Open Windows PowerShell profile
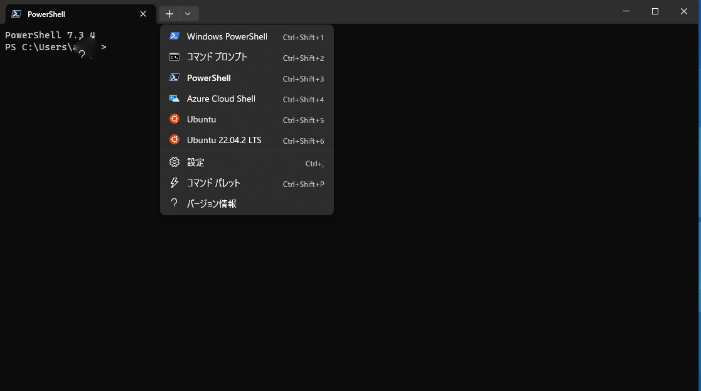Viewport: 701px width, 391px height. tap(247, 36)
